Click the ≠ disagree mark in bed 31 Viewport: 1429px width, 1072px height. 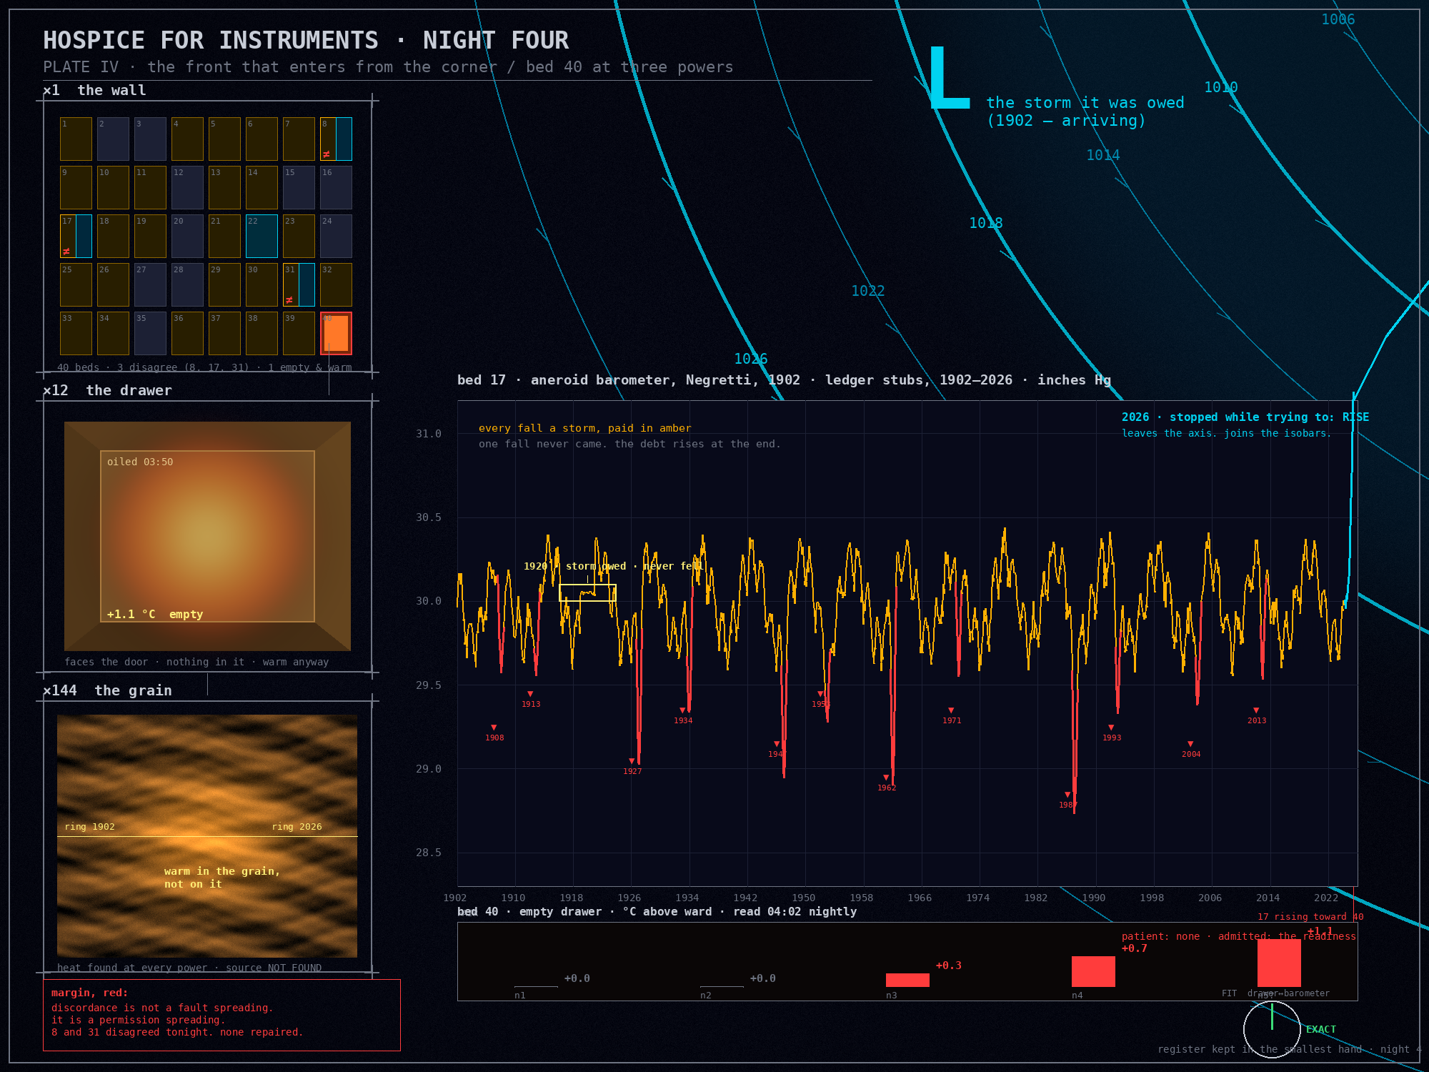[x=289, y=300]
